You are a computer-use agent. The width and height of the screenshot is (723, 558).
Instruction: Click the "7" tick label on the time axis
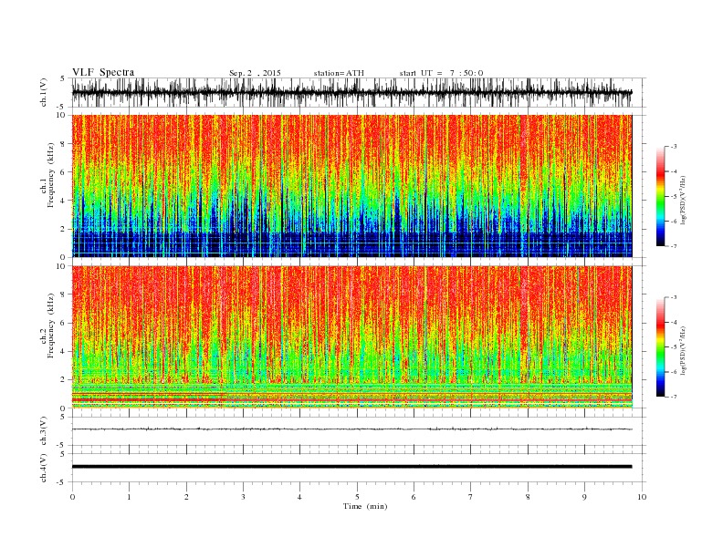(471, 497)
